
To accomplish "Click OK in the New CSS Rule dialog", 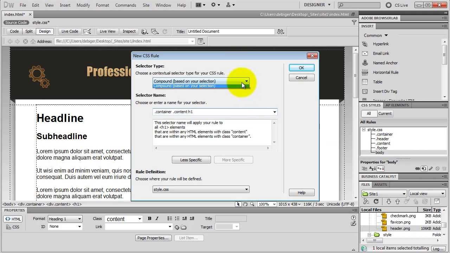I will click(x=301, y=68).
